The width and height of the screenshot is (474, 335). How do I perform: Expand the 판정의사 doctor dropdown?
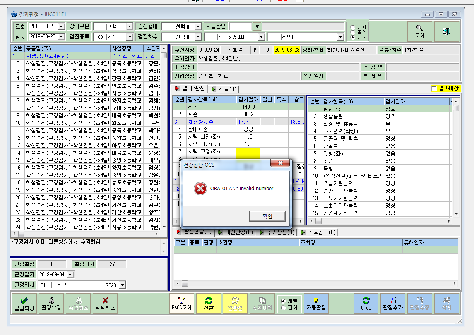tap(122, 285)
